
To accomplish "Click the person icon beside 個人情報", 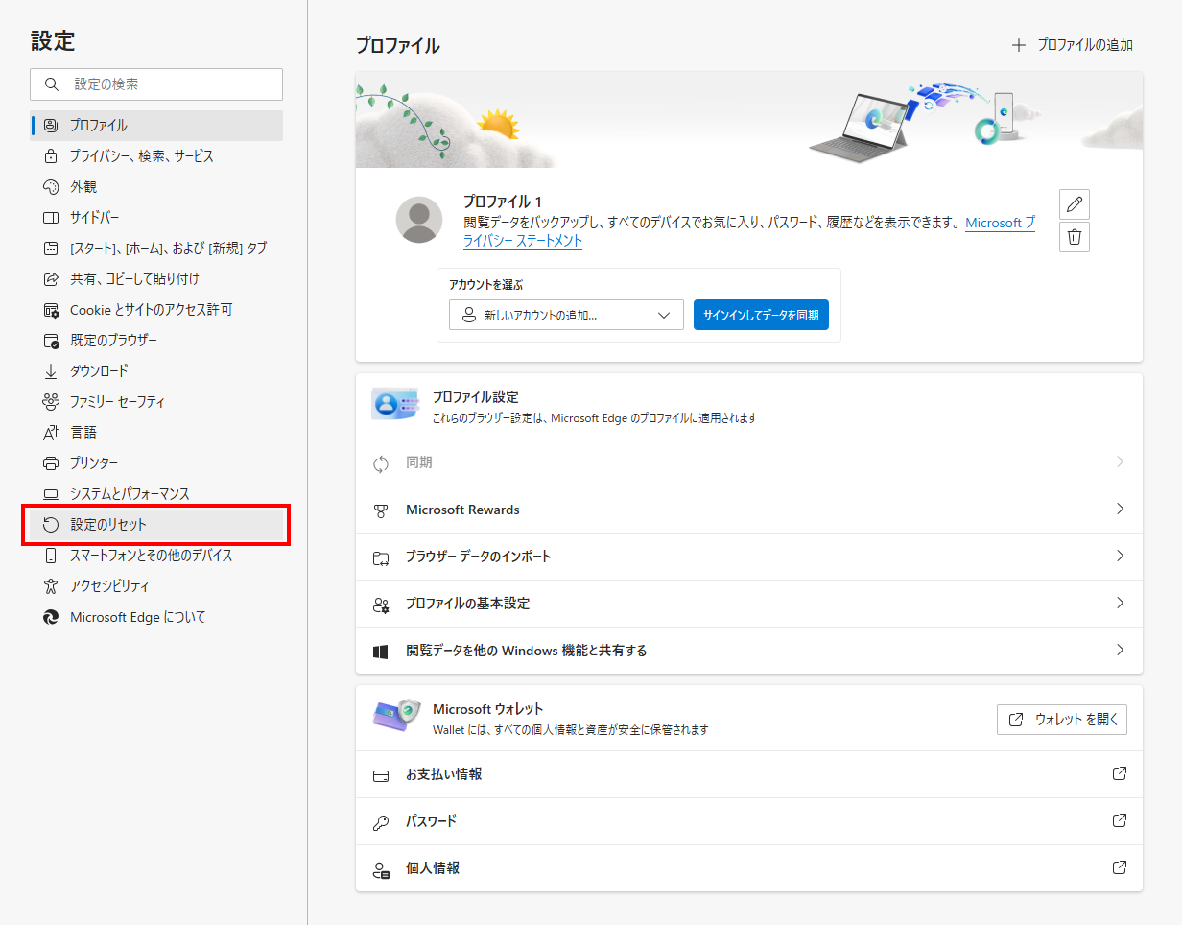I will coord(381,869).
